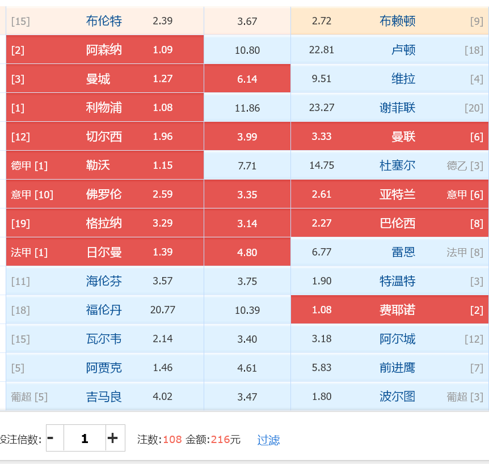Select draw odds 10.80 for 阿森纳 match
The width and height of the screenshot is (489, 464).
pos(247,50)
